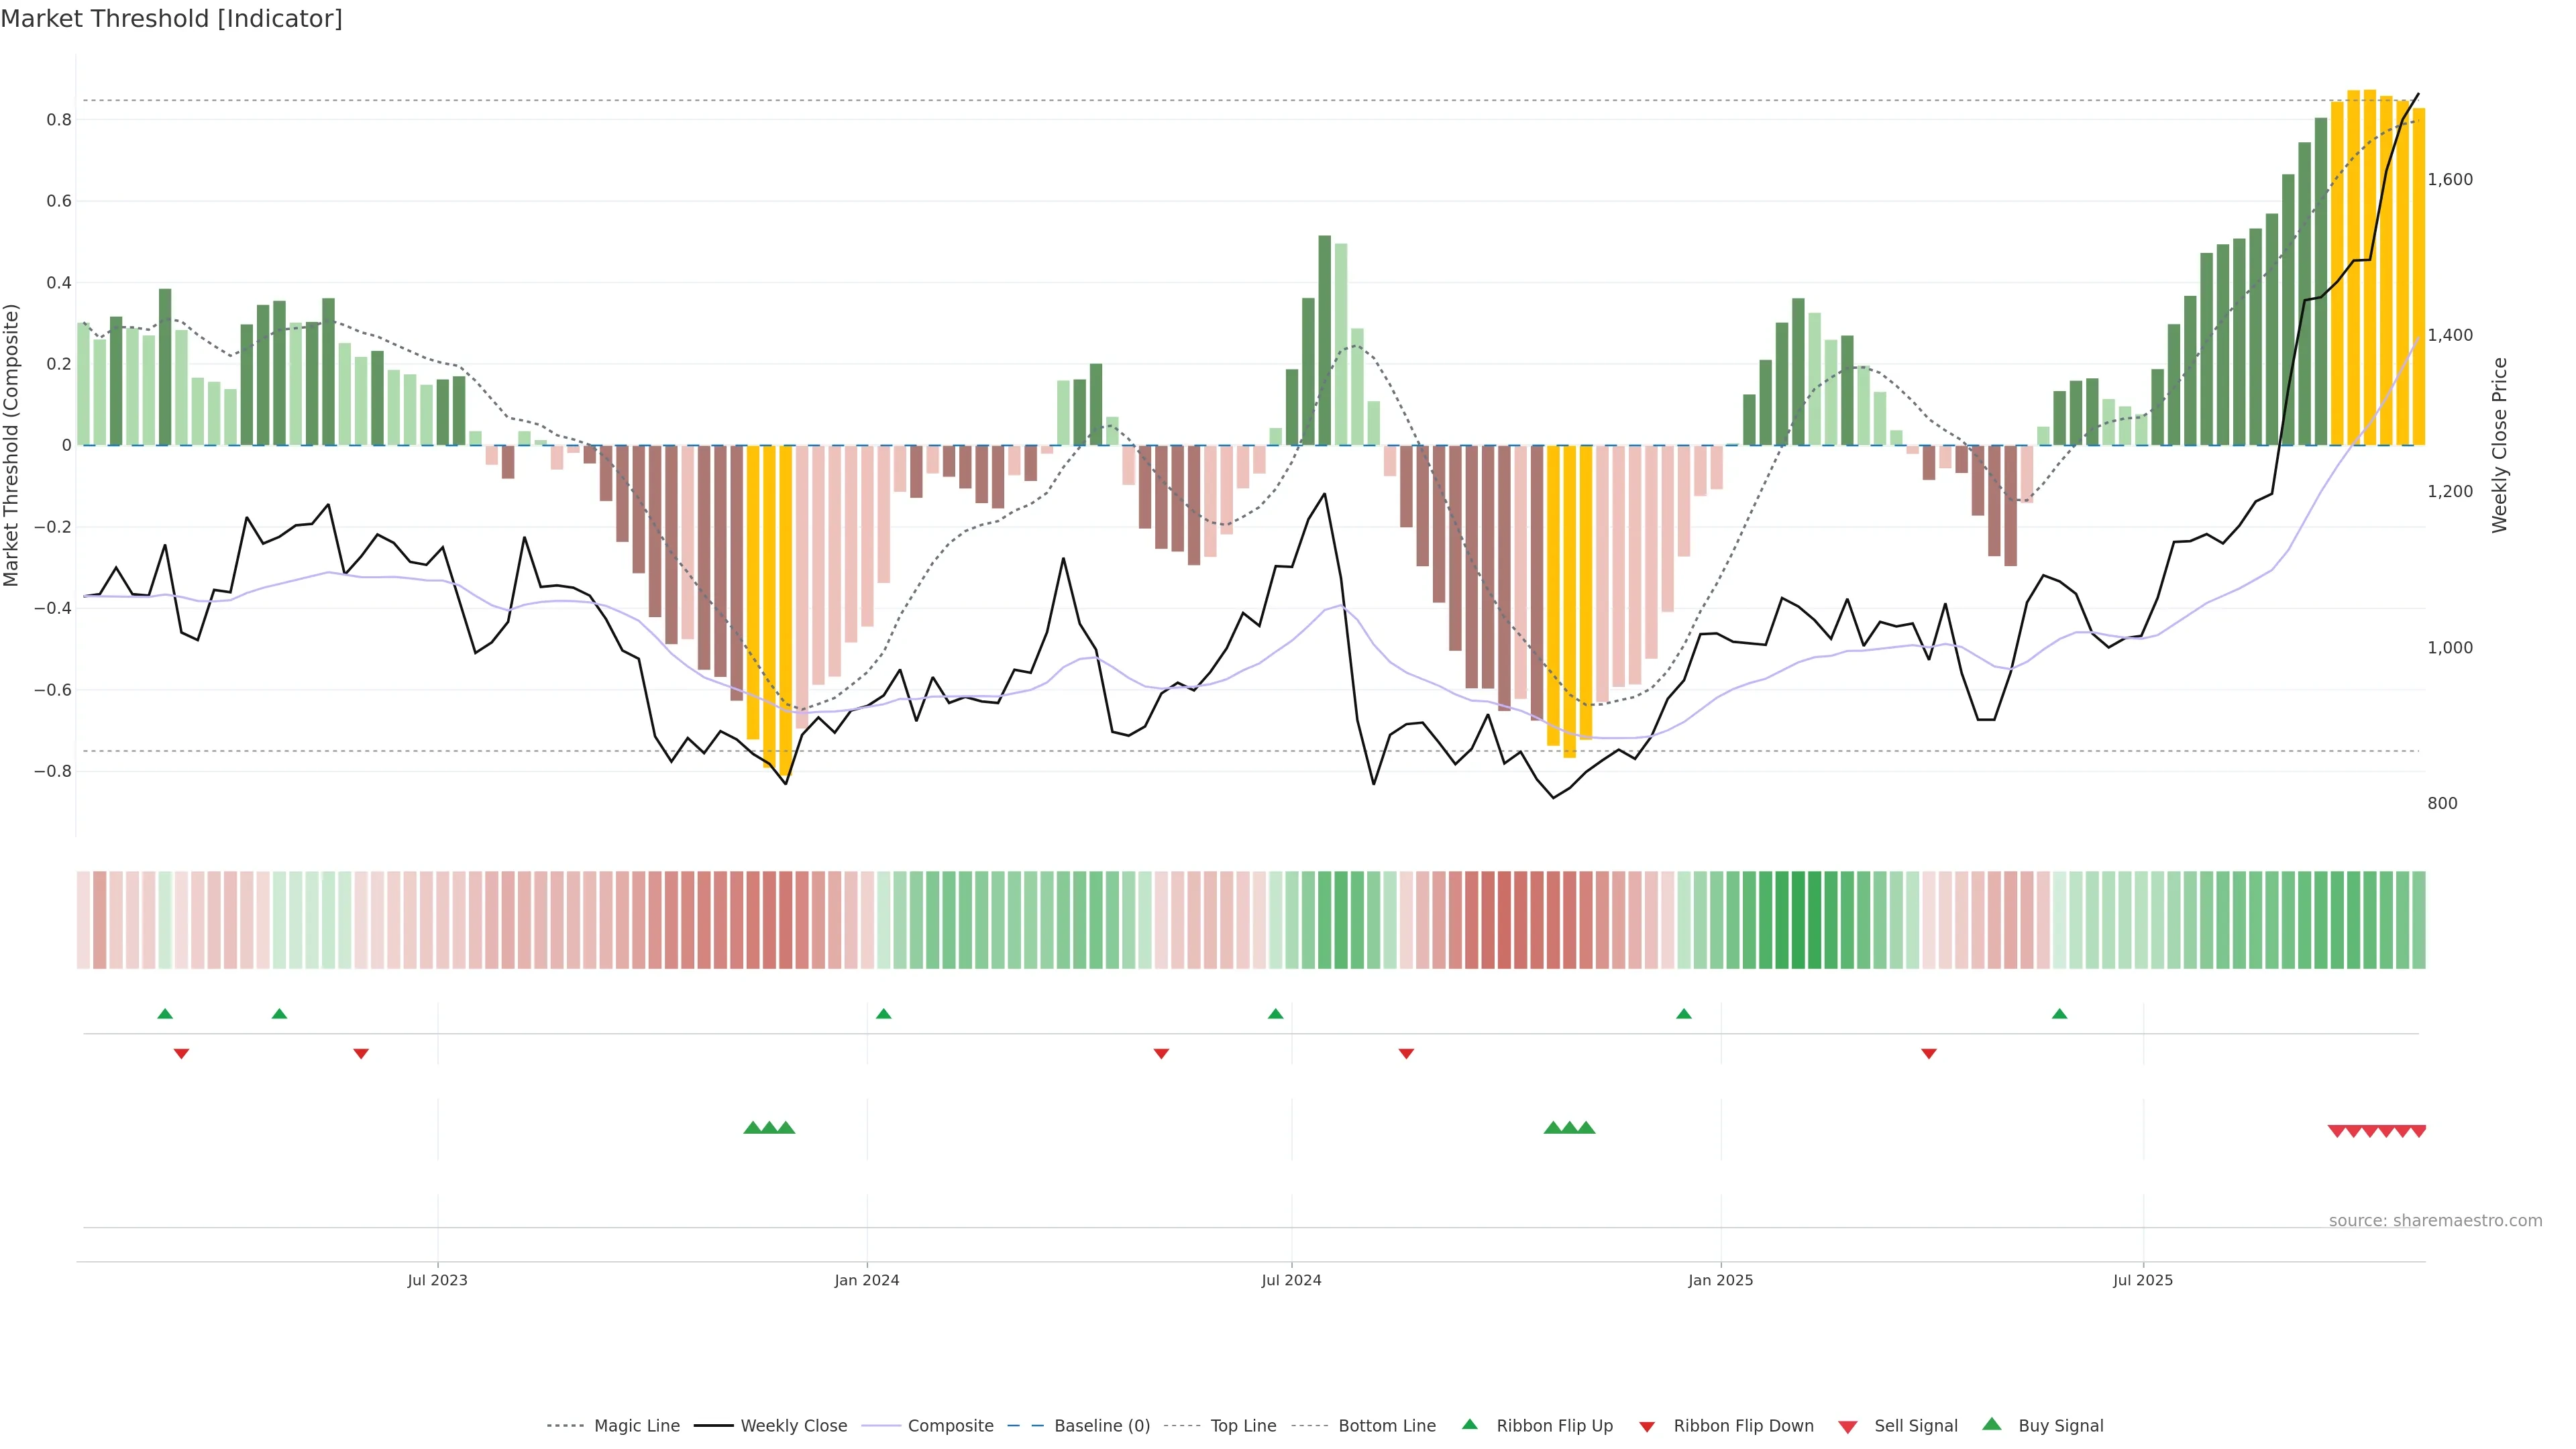This screenshot has height=1449, width=2576.
Task: Click the sharemaestro.com source text
Action: [x=2435, y=1220]
